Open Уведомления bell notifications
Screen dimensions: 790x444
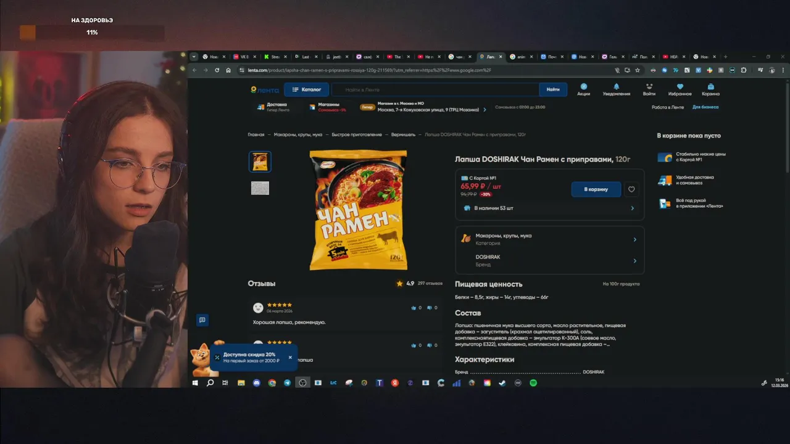tap(616, 89)
